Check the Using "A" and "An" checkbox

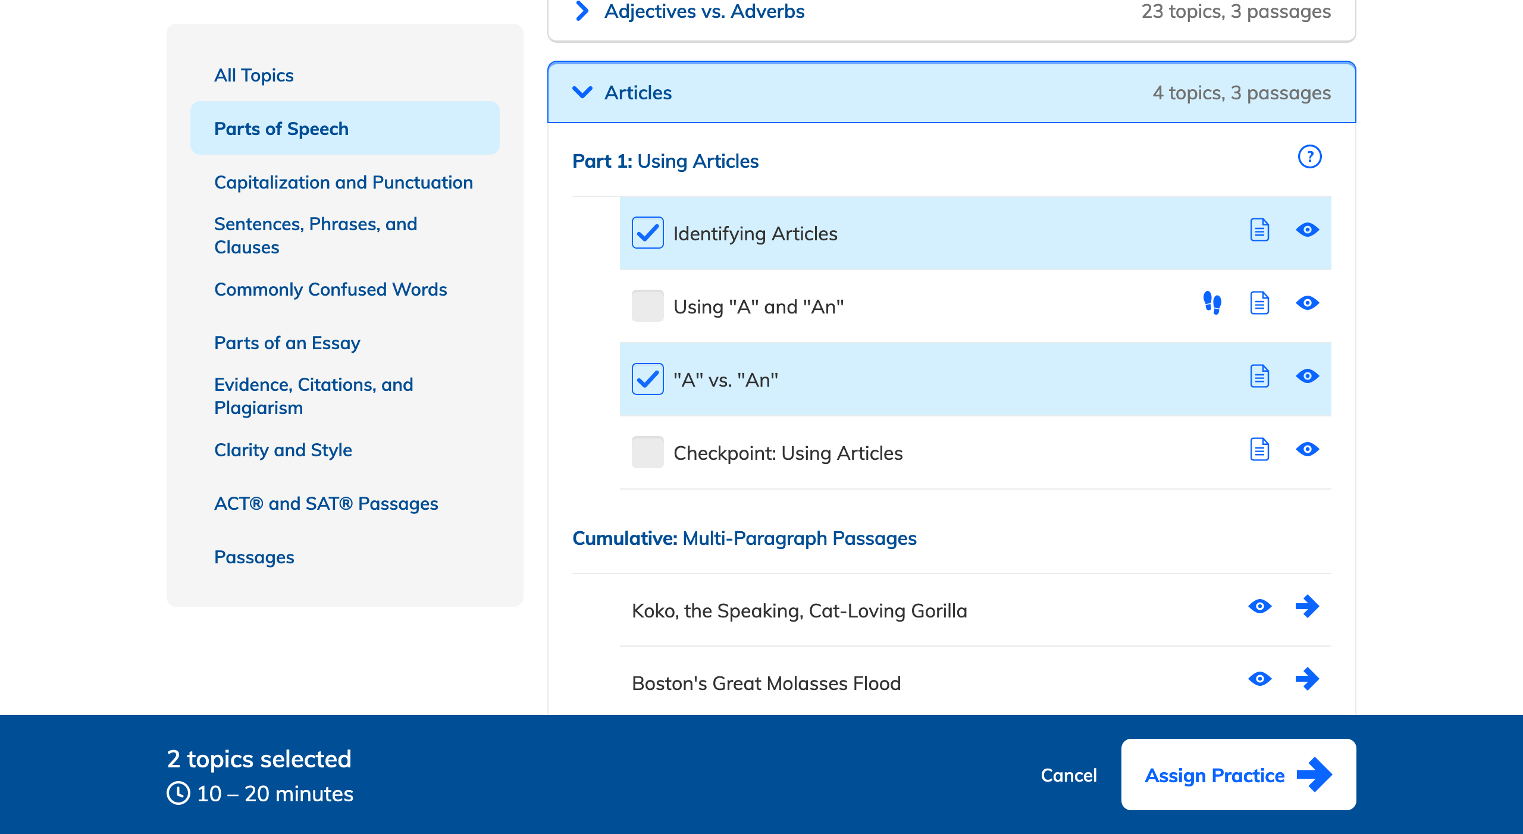(647, 306)
